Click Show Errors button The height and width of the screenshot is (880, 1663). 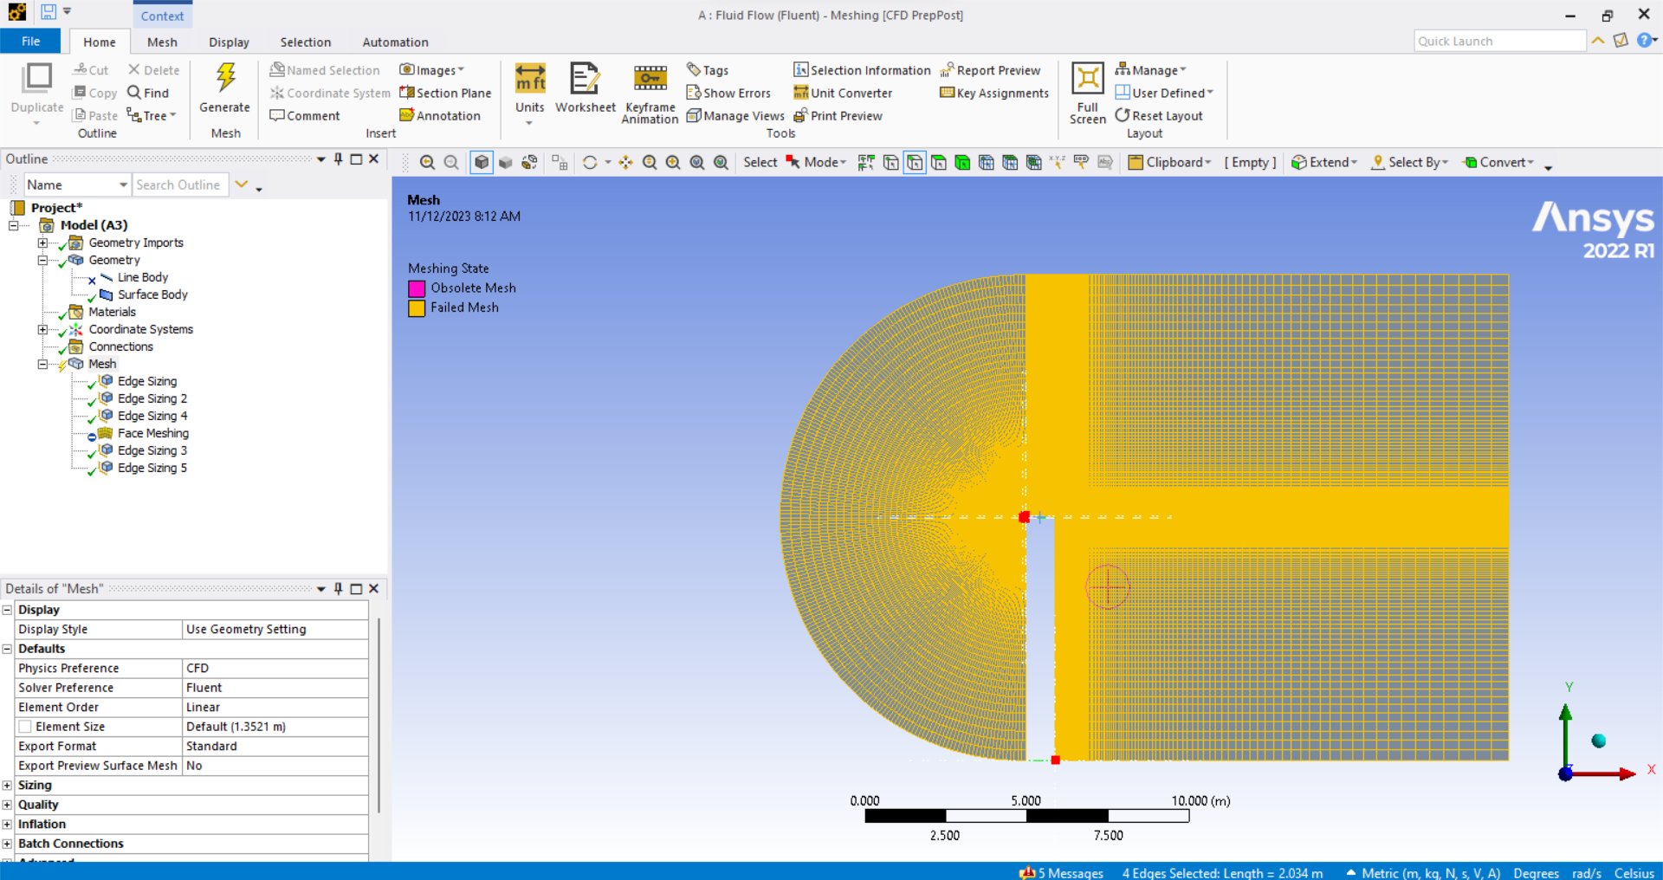pos(728,93)
